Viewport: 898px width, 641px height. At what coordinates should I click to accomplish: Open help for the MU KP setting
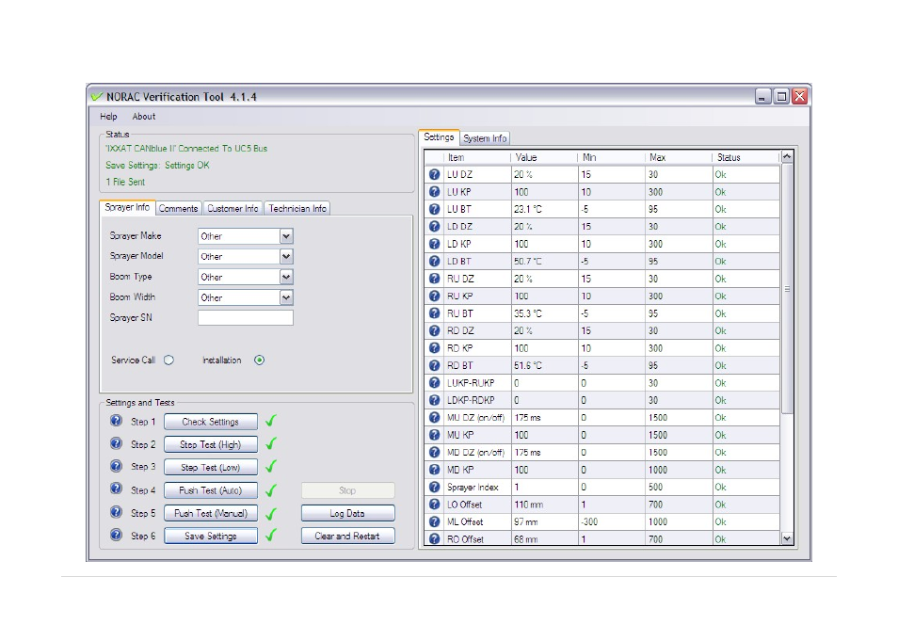click(x=435, y=435)
